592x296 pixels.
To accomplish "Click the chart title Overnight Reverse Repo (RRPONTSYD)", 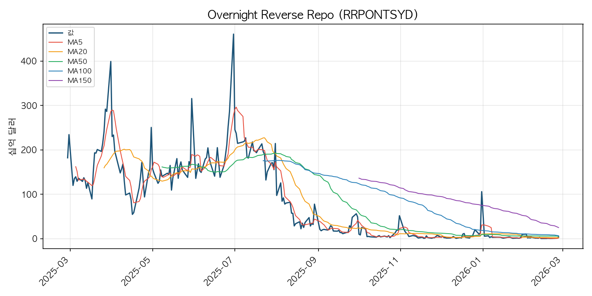I will (313, 15).
